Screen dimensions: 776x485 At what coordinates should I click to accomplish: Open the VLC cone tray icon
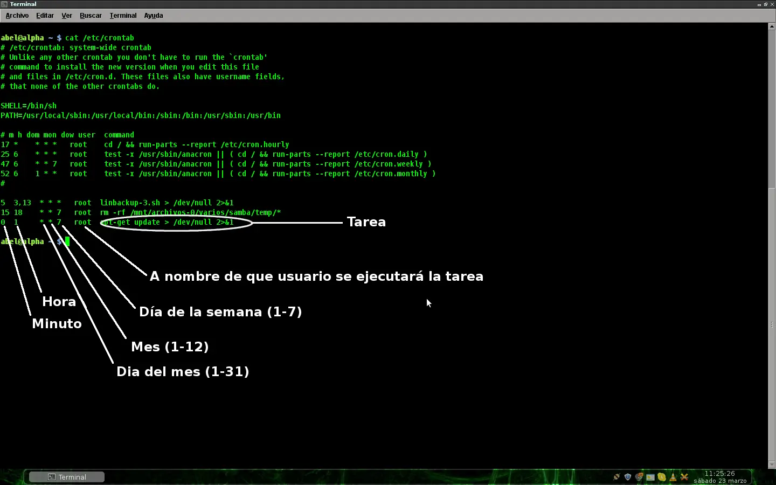(673, 477)
